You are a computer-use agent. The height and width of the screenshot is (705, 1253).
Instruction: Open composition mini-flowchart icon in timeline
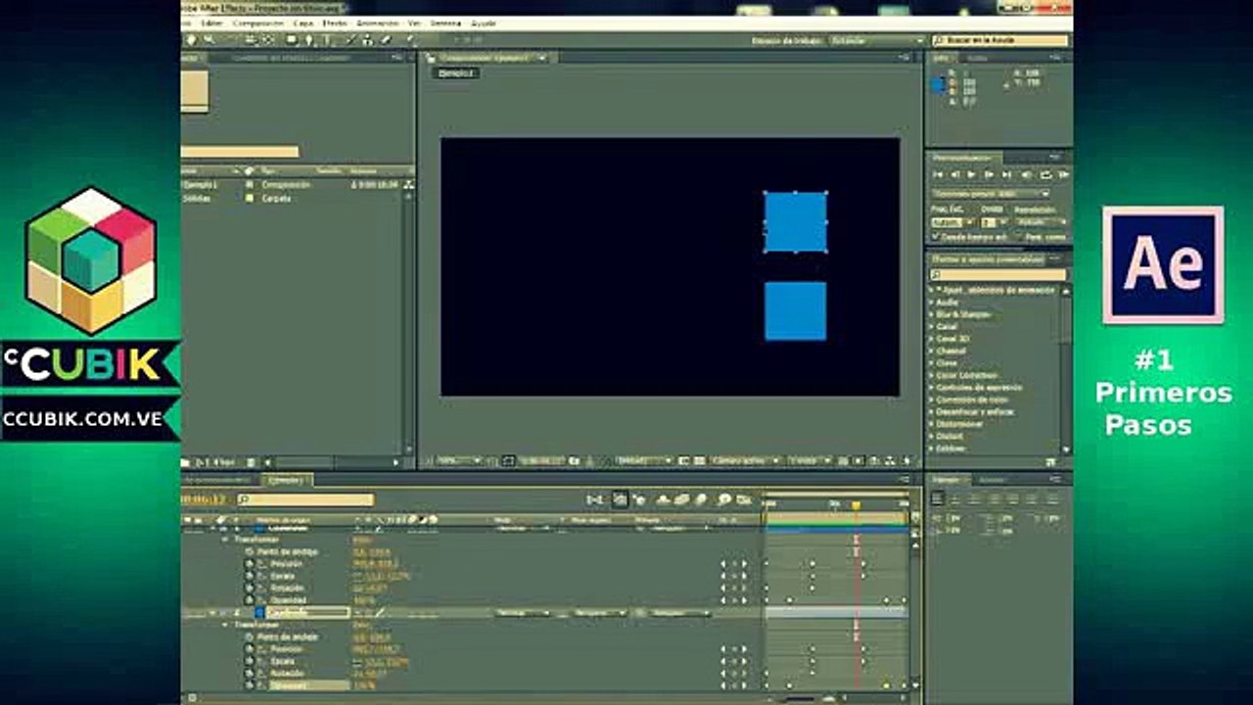[595, 499]
